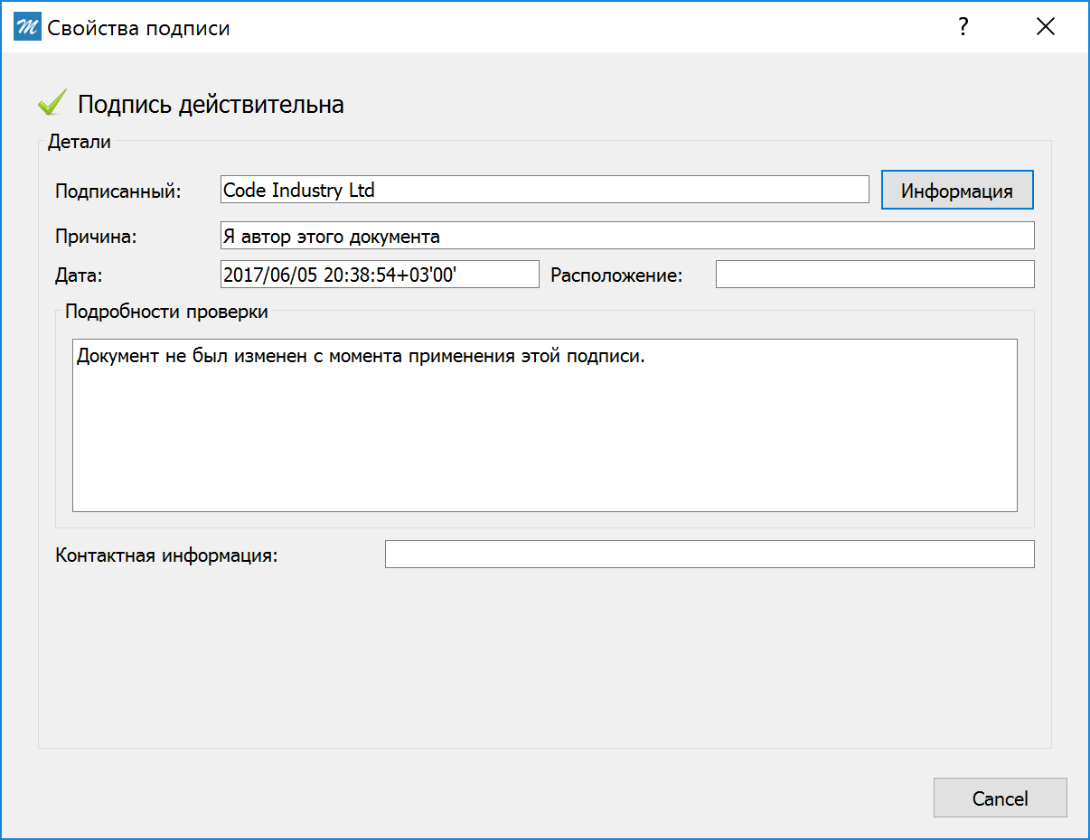Click the Детали group title
The height and width of the screenshot is (840, 1090).
80,141
